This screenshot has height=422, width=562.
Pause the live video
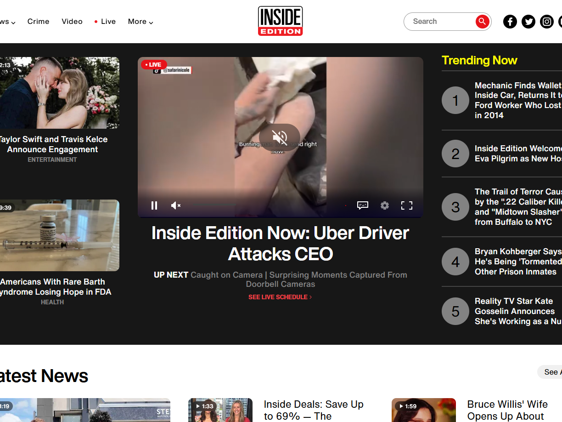pos(154,205)
